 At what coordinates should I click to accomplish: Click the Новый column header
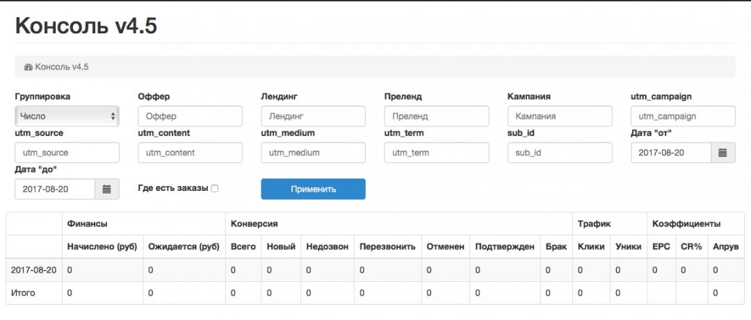pos(281,247)
